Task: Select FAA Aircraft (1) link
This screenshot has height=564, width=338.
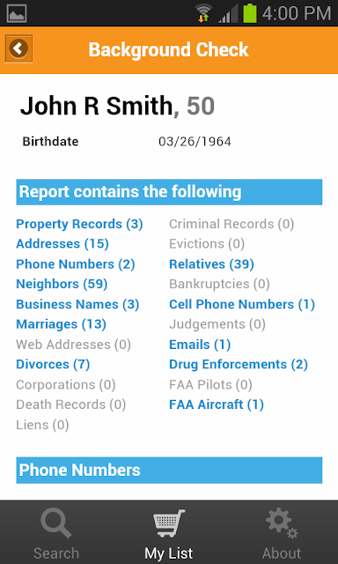Action: [x=217, y=404]
